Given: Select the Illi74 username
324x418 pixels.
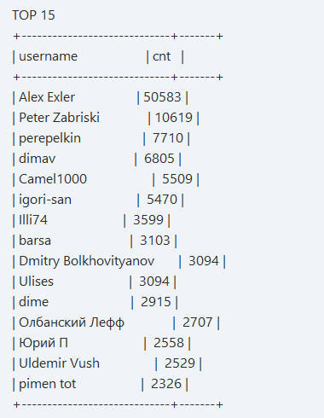Looking at the screenshot, I should 33,220.
